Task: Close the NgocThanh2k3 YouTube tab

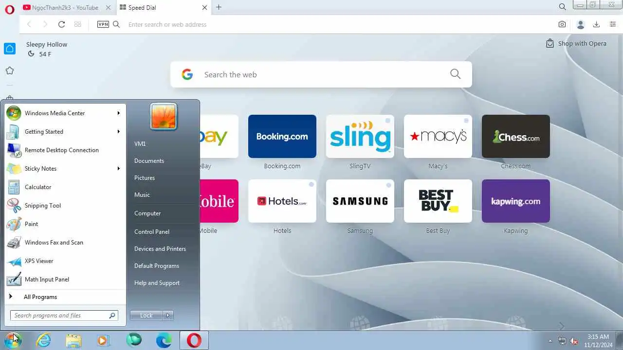Action: [108, 7]
